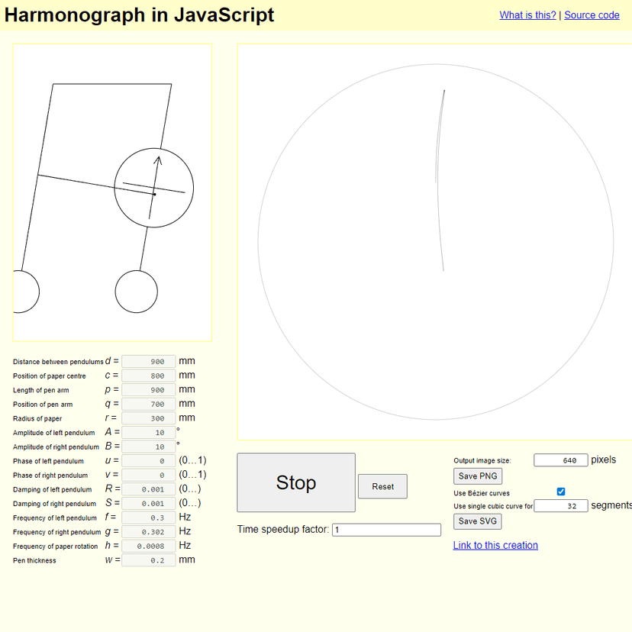
Task: Click the Phase of right pendulum field
Action: tap(148, 475)
